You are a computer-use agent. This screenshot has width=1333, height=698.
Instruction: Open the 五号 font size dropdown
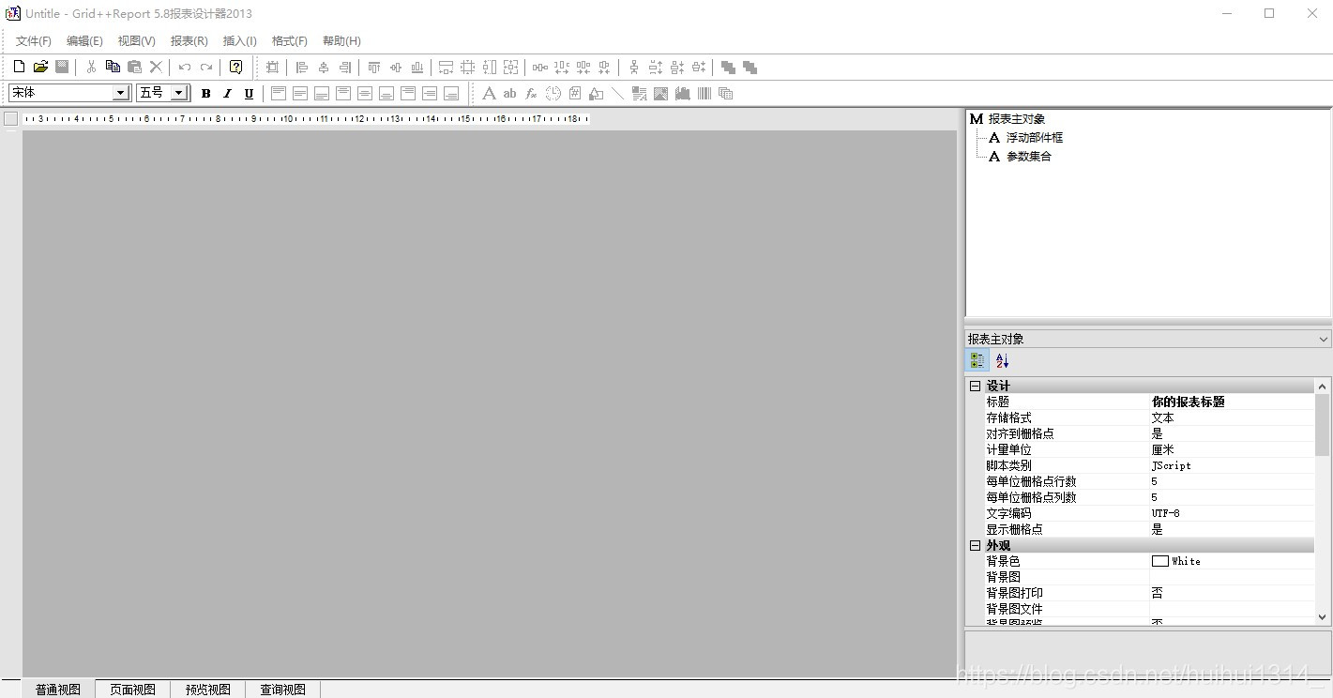point(178,93)
